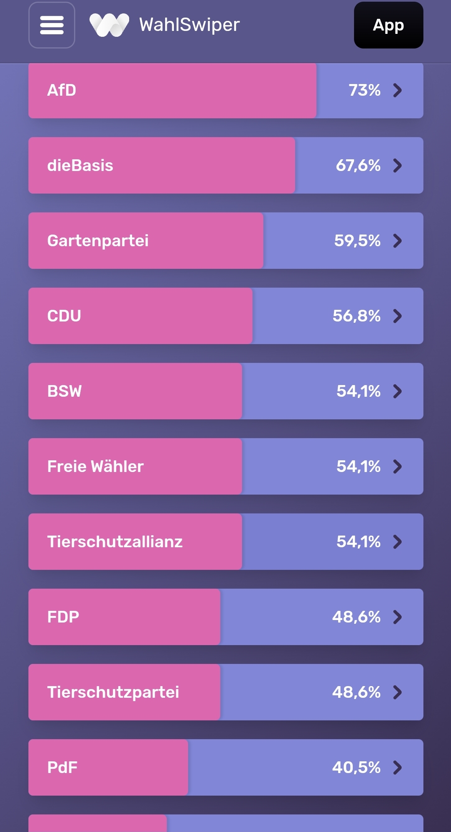
Task: Tap the Freie Wähler arrow icon
Action: [x=397, y=467]
